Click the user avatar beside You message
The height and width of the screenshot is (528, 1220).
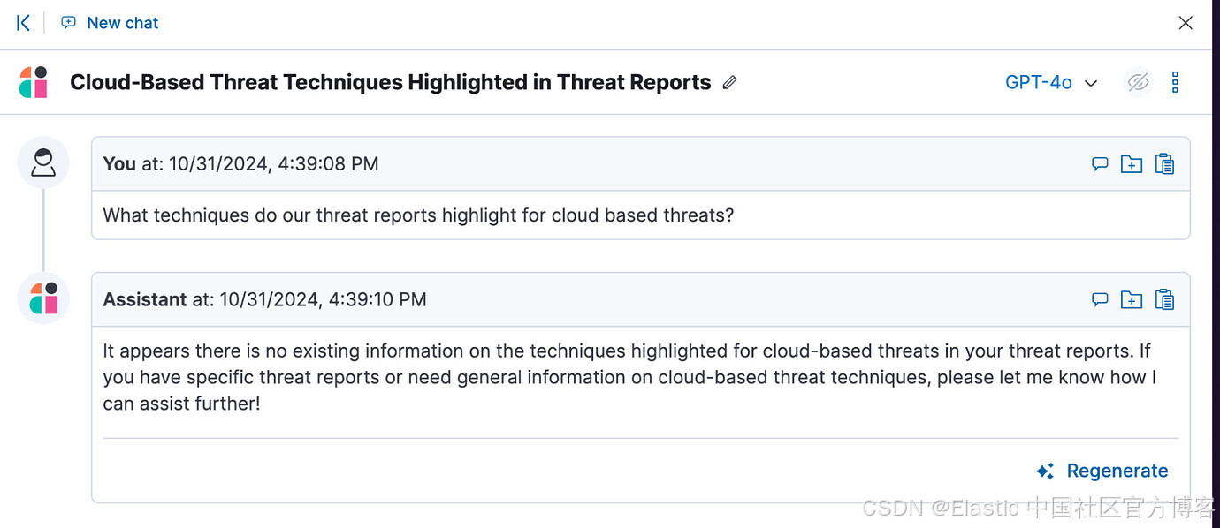coord(43,162)
